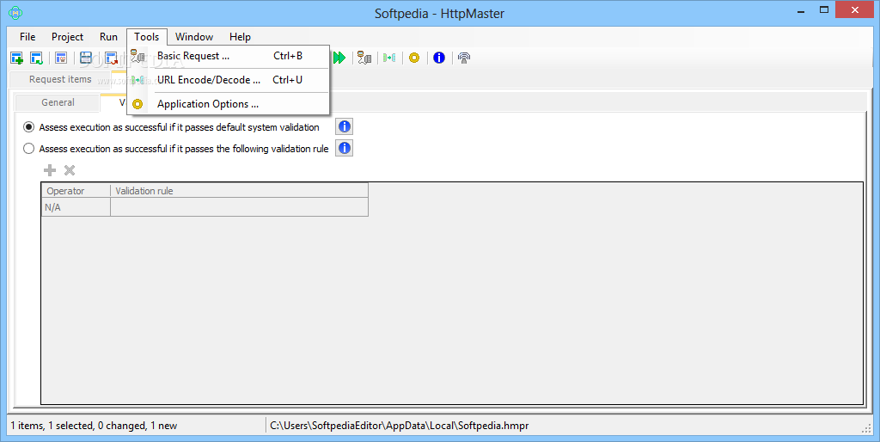Image resolution: width=880 pixels, height=442 pixels.
Task: Click the yellow Application Options toolbar icon
Action: (414, 58)
